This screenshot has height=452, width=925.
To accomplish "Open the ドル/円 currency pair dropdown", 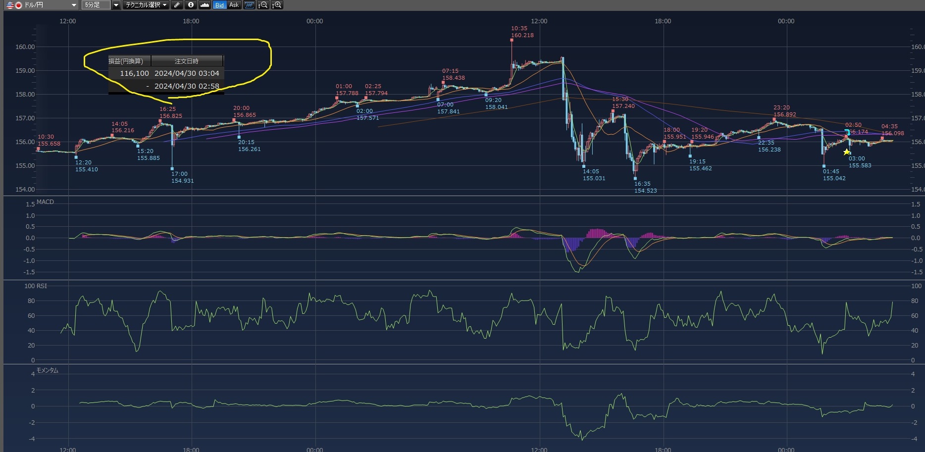I will (74, 5).
